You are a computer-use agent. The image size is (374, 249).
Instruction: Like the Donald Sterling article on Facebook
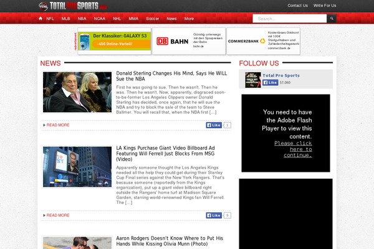point(214,125)
